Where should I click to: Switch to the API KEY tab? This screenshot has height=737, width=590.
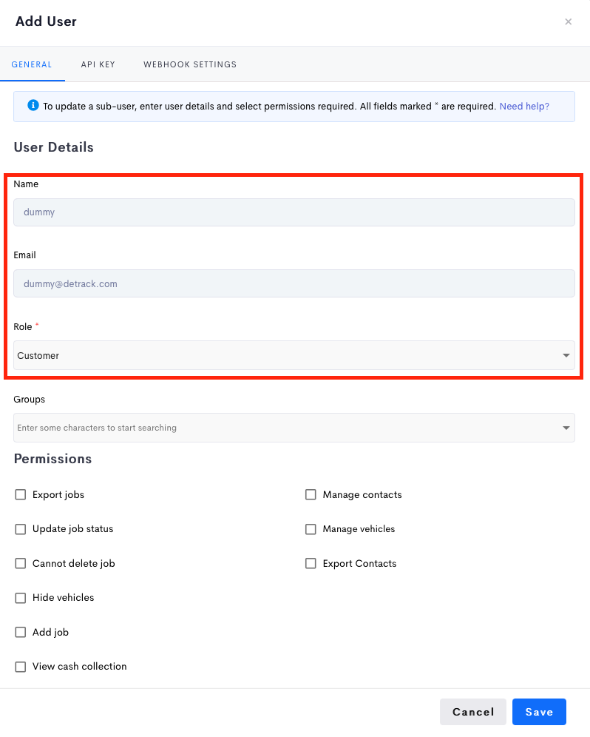coord(98,64)
